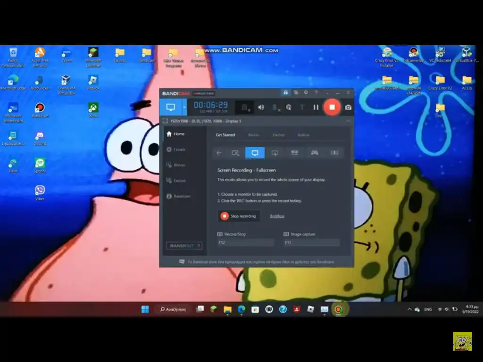The width and height of the screenshot is (483, 362).
Task: Collapse the Bandicam panel with up chevron
Action: point(348,121)
